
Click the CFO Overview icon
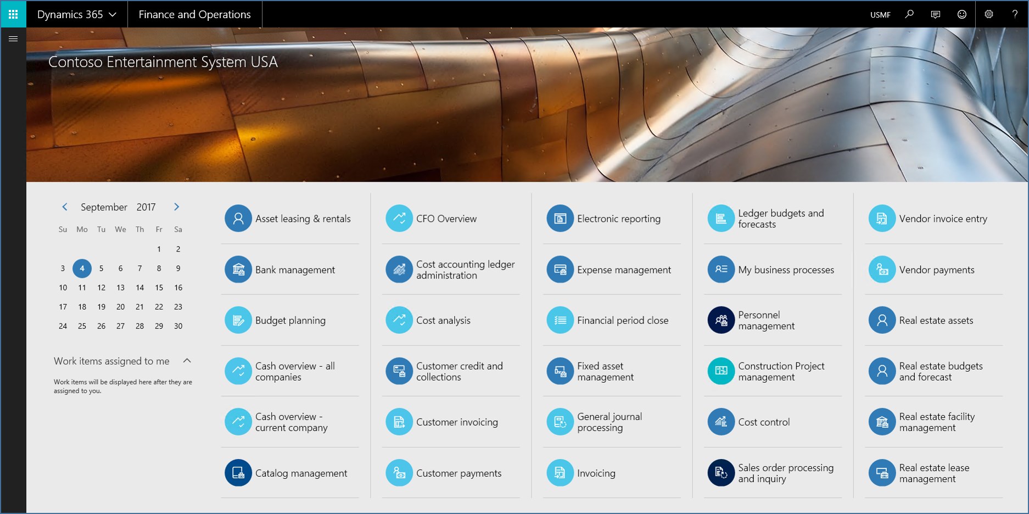[399, 219]
